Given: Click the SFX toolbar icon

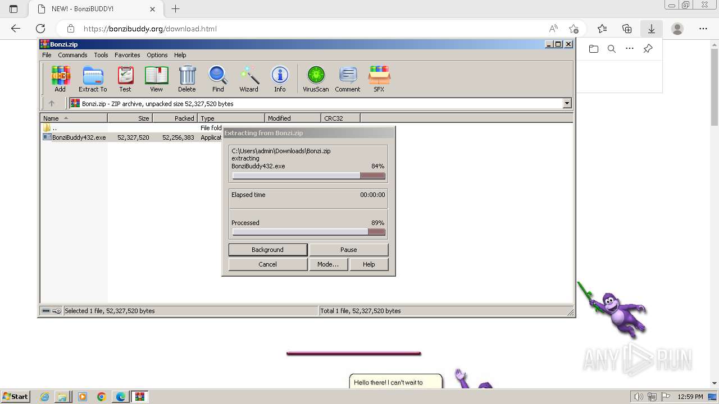Looking at the screenshot, I should 379,79.
